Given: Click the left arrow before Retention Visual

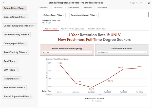Looking at the screenshot, I should [42, 29].
